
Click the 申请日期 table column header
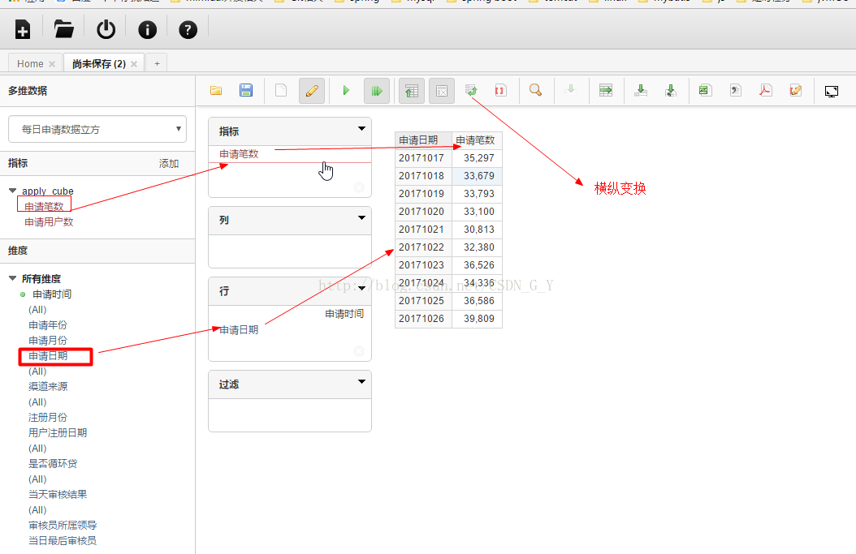(x=424, y=140)
